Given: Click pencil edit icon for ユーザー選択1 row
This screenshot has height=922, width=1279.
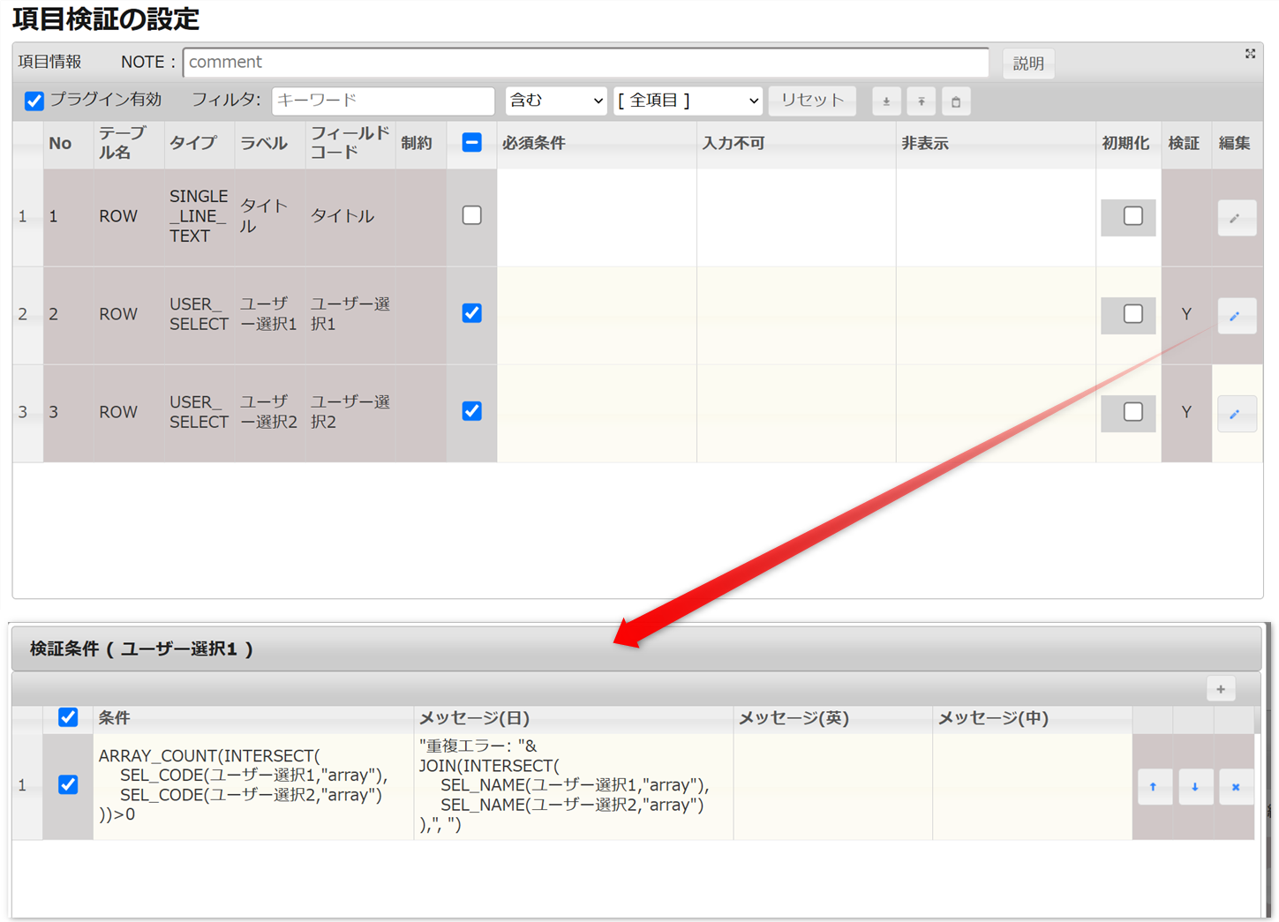Looking at the screenshot, I should pos(1236,316).
